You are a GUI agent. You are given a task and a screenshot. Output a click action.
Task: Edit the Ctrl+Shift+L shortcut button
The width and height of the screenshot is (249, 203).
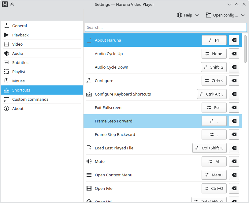(x=209, y=148)
